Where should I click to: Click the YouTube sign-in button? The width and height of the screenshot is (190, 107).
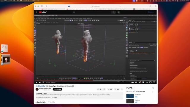(x=151, y=12)
